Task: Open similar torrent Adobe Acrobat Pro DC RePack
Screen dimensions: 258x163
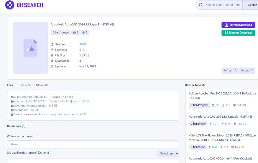Action: (x=222, y=96)
